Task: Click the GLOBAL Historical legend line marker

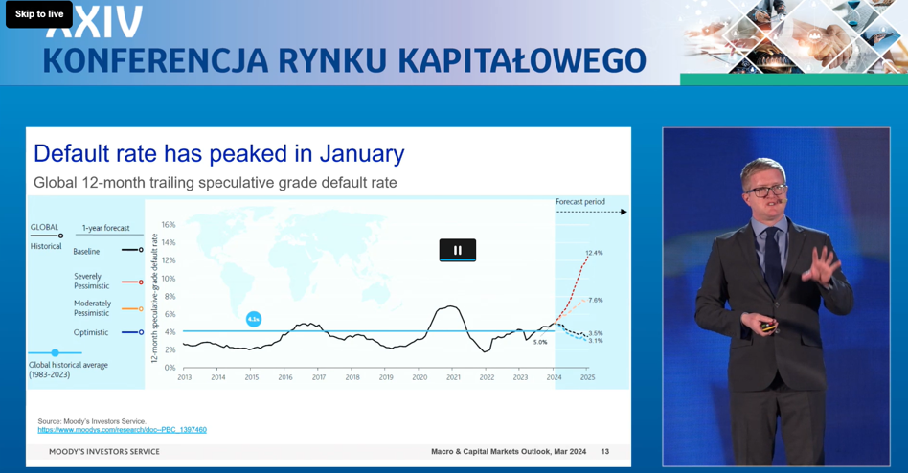Action: pyautogui.click(x=60, y=236)
